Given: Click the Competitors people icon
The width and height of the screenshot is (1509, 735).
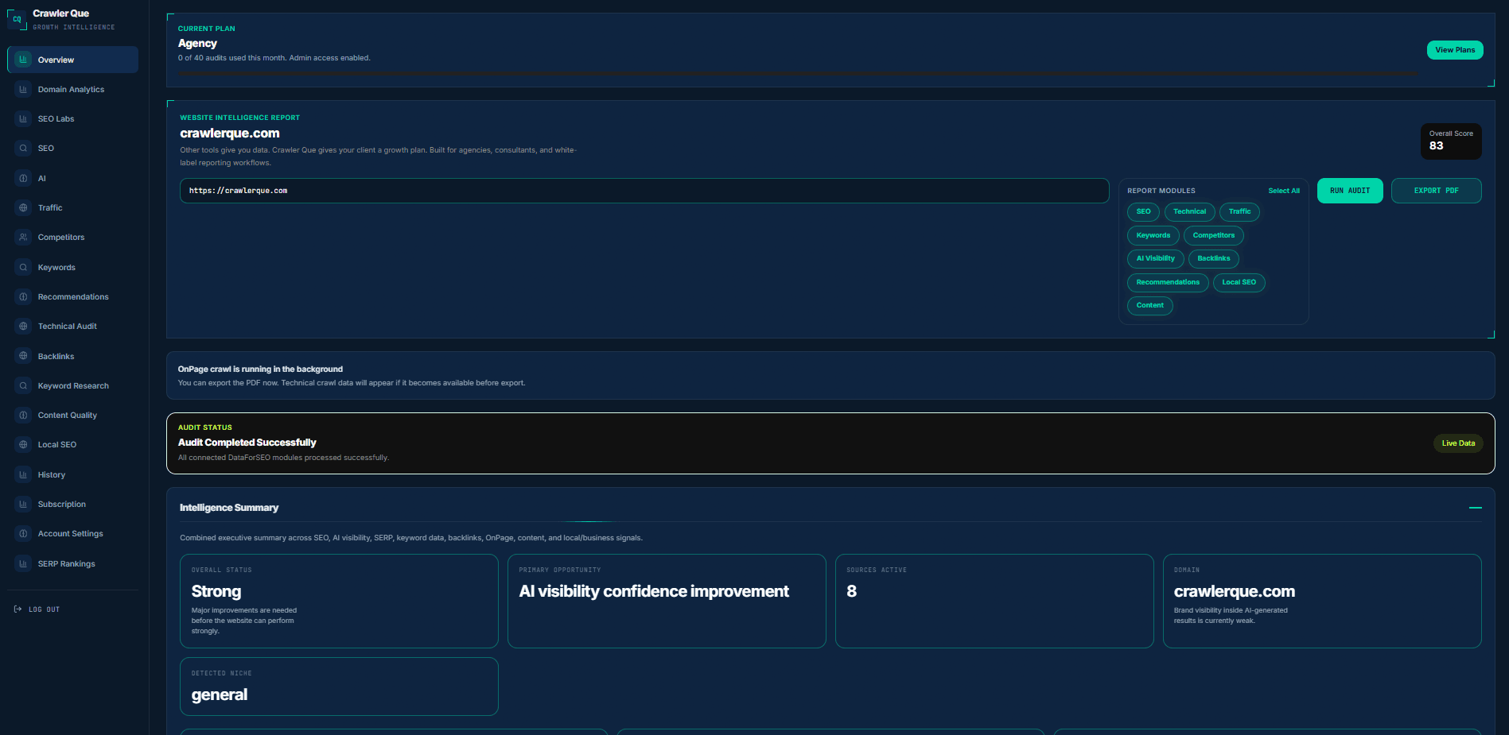Looking at the screenshot, I should point(23,237).
